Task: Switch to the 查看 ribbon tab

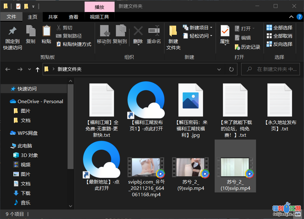Action: [x=74, y=17]
